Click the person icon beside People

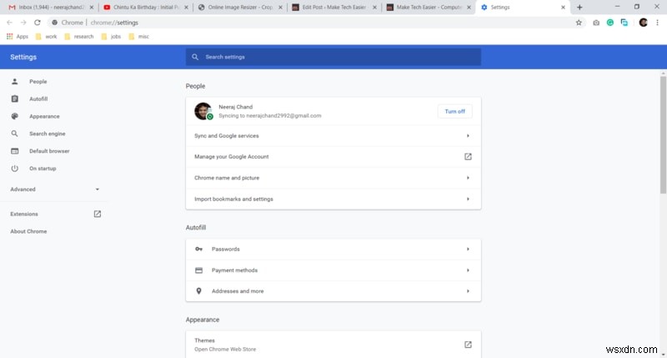coord(14,81)
